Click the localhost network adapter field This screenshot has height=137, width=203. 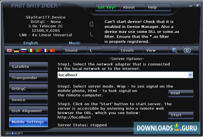pos(125,75)
